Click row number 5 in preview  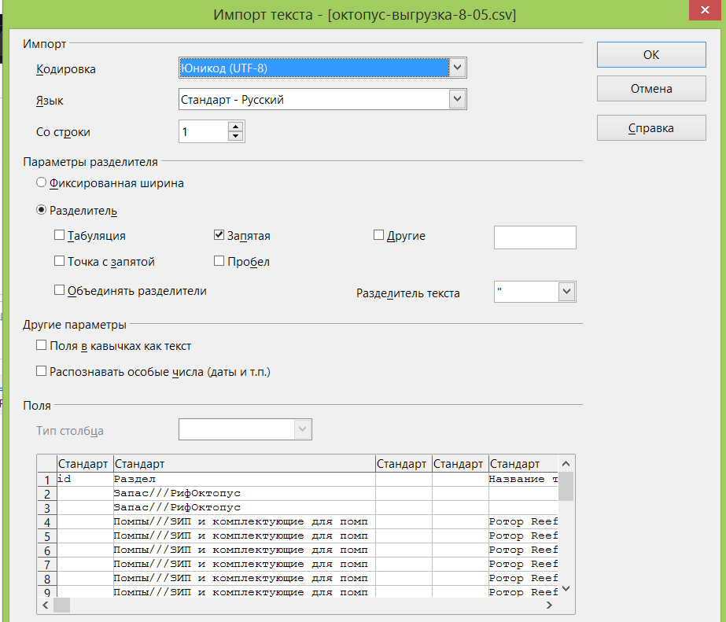(46, 537)
